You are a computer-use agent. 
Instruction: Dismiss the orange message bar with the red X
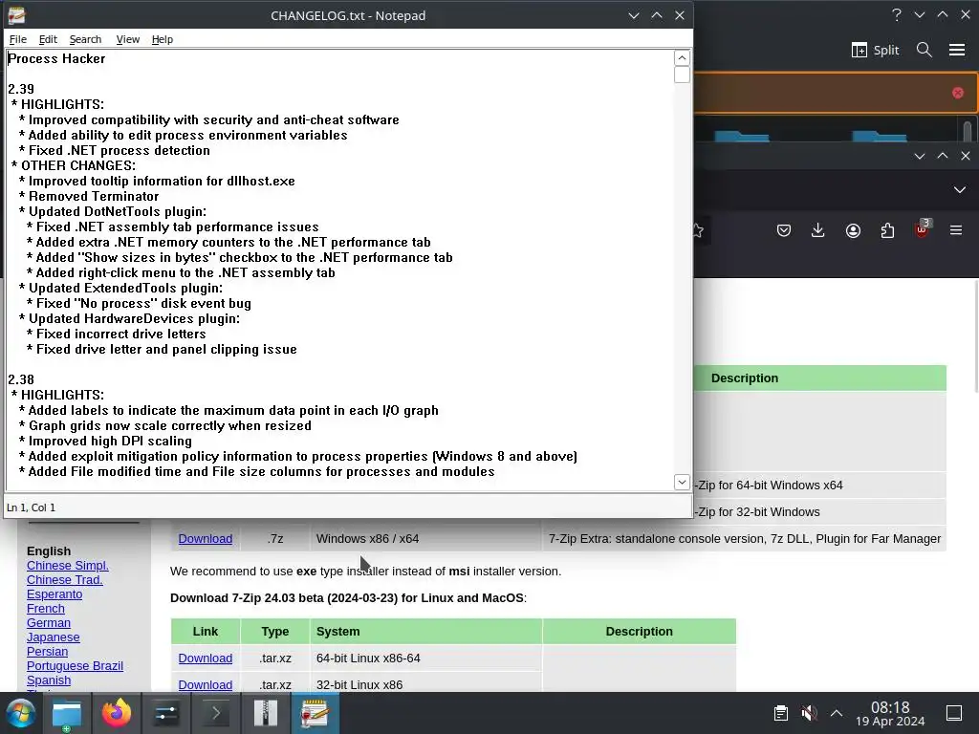point(958,93)
